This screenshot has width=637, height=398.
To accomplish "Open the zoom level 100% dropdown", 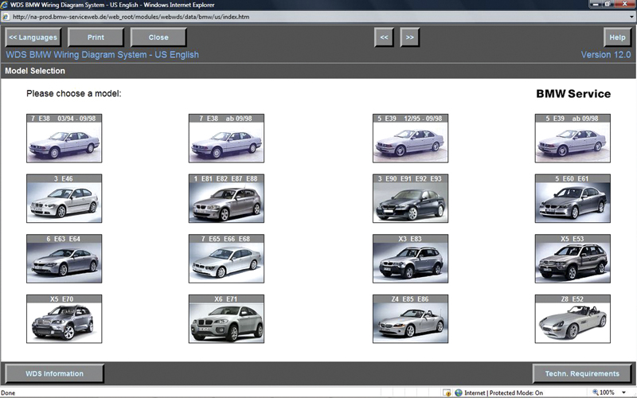I will pos(623,392).
